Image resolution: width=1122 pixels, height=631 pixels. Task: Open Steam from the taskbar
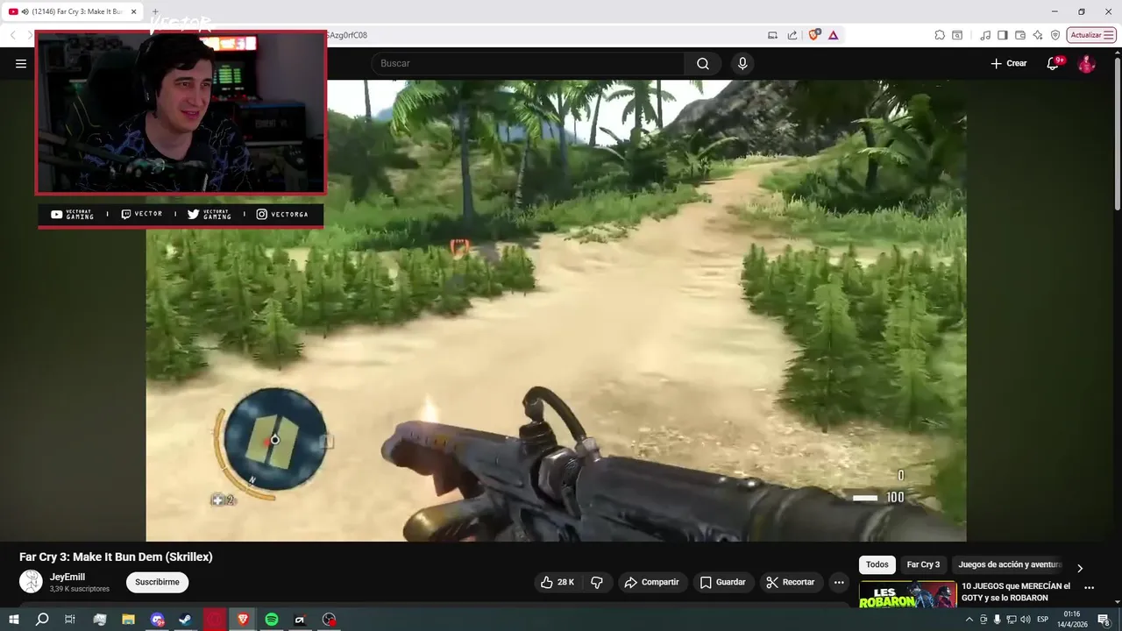185,620
